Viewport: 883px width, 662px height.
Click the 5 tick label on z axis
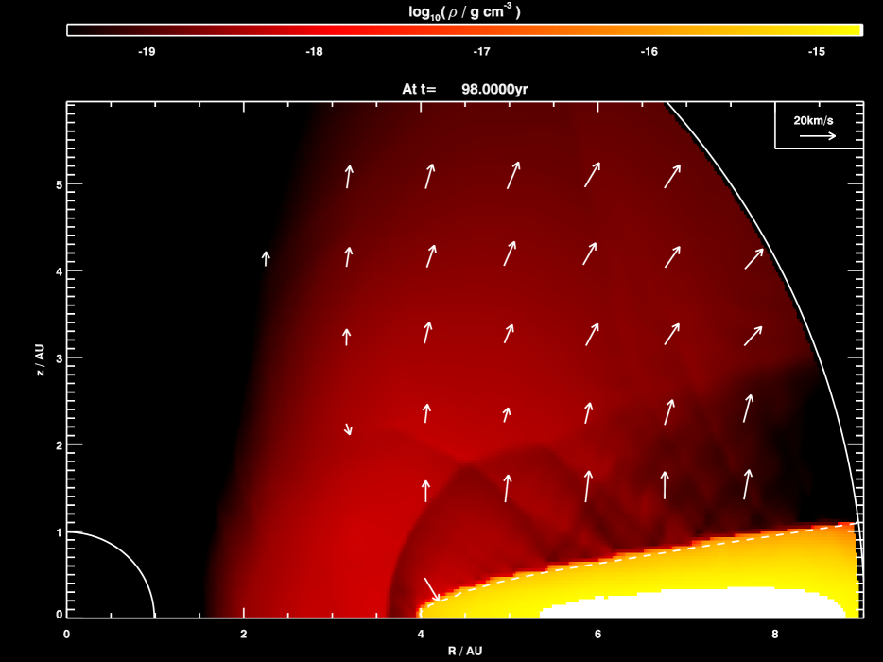click(x=60, y=184)
